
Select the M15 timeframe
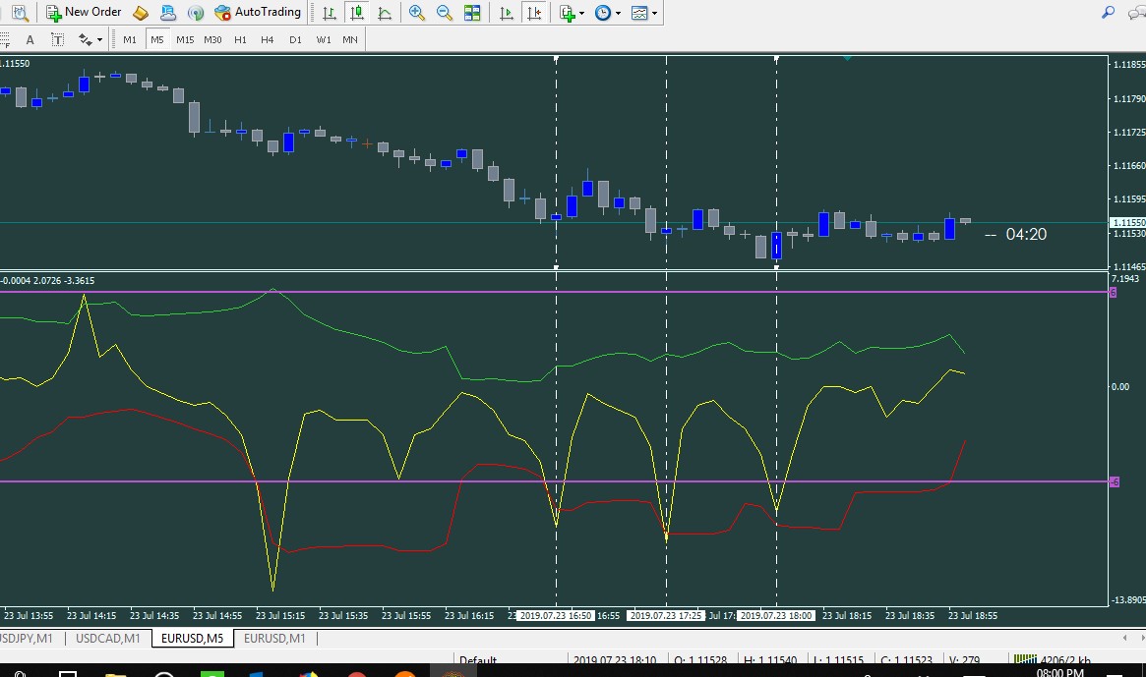185,39
